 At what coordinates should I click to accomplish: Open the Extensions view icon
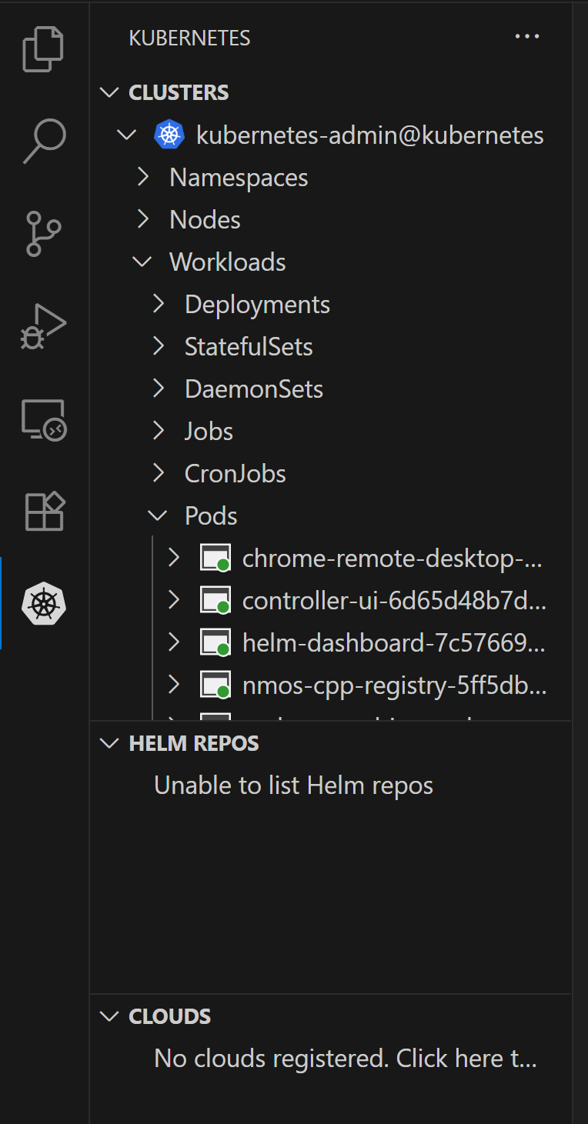pos(44,512)
